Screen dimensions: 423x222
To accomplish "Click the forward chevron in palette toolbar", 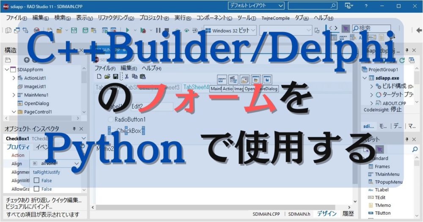I will (x=336, y=28).
